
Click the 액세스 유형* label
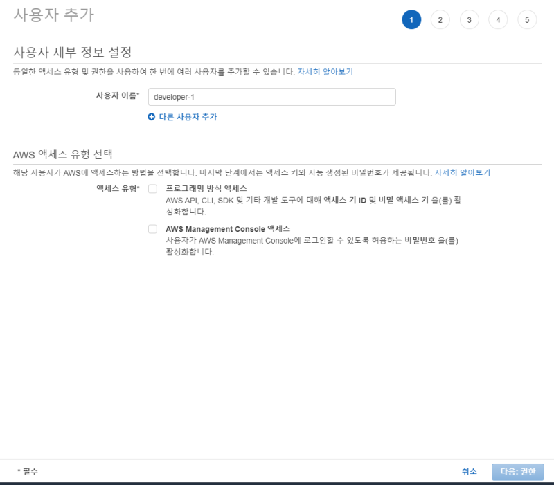118,188
